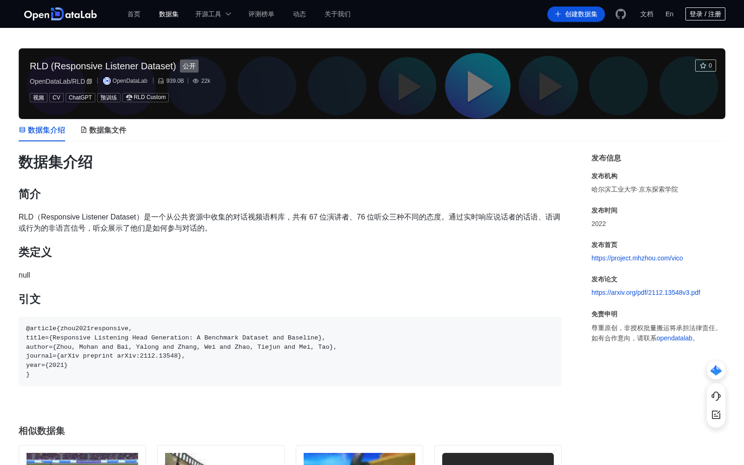This screenshot has height=465, width=744.
Task: Click the license scale icon on RLD Custom
Action: click(129, 97)
